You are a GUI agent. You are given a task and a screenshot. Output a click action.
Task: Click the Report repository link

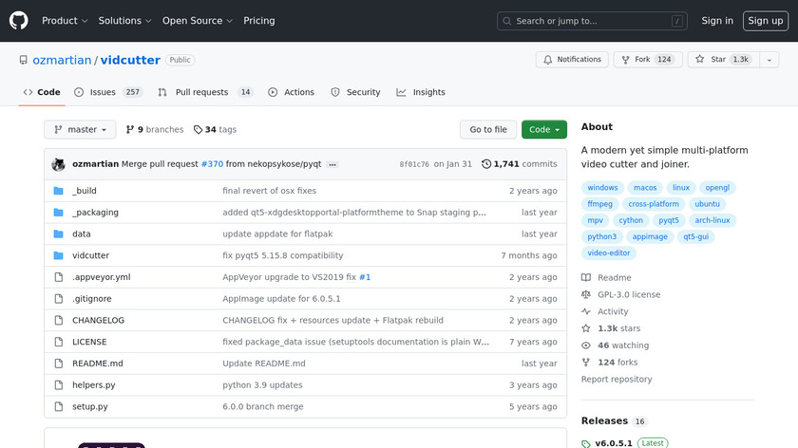617,380
